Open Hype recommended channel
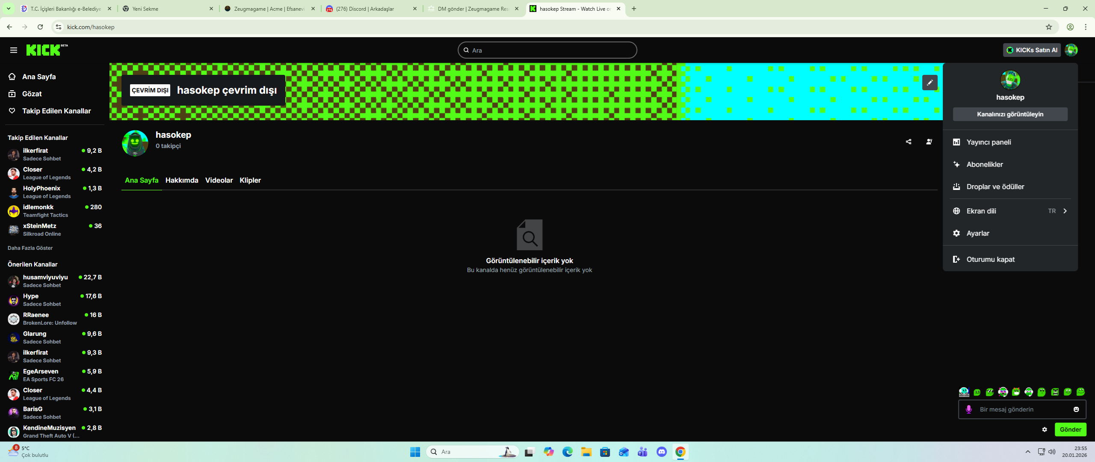 pos(54,300)
